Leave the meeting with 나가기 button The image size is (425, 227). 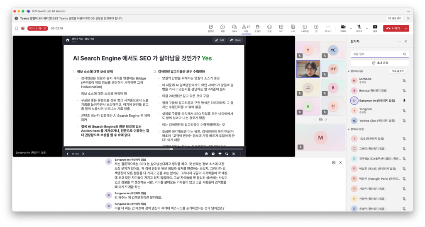393,29
